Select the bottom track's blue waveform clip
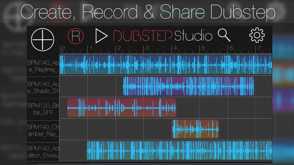Viewport: 294px width, 165px height. tap(179, 151)
